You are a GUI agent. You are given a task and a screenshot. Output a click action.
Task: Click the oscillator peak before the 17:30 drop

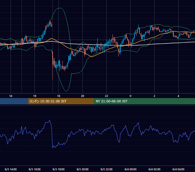(x=50, y=120)
